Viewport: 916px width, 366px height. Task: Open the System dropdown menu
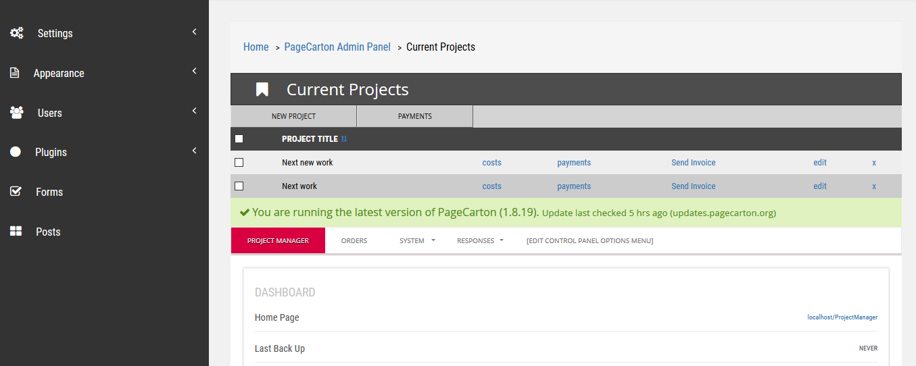coord(417,240)
